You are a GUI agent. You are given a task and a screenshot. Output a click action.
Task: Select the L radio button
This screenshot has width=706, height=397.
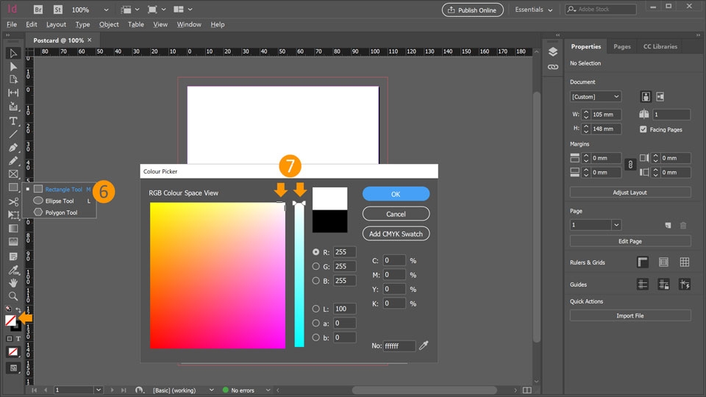[316, 309]
